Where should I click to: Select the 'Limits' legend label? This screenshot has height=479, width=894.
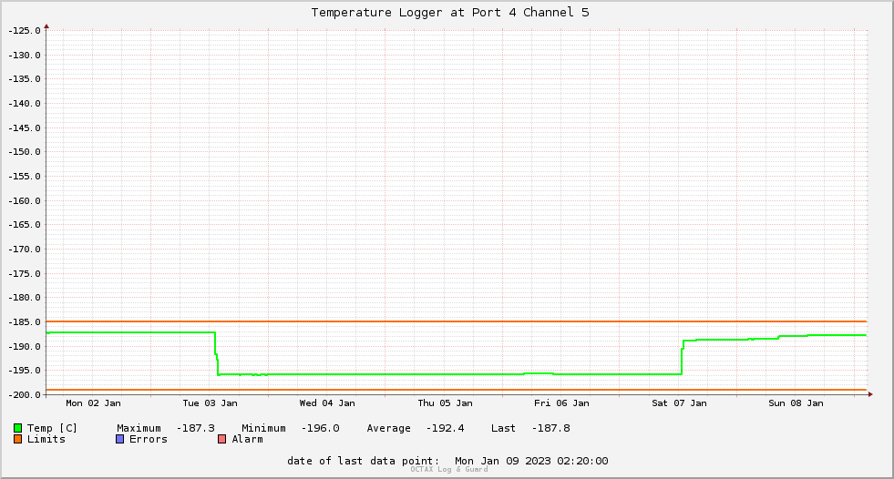(46, 439)
